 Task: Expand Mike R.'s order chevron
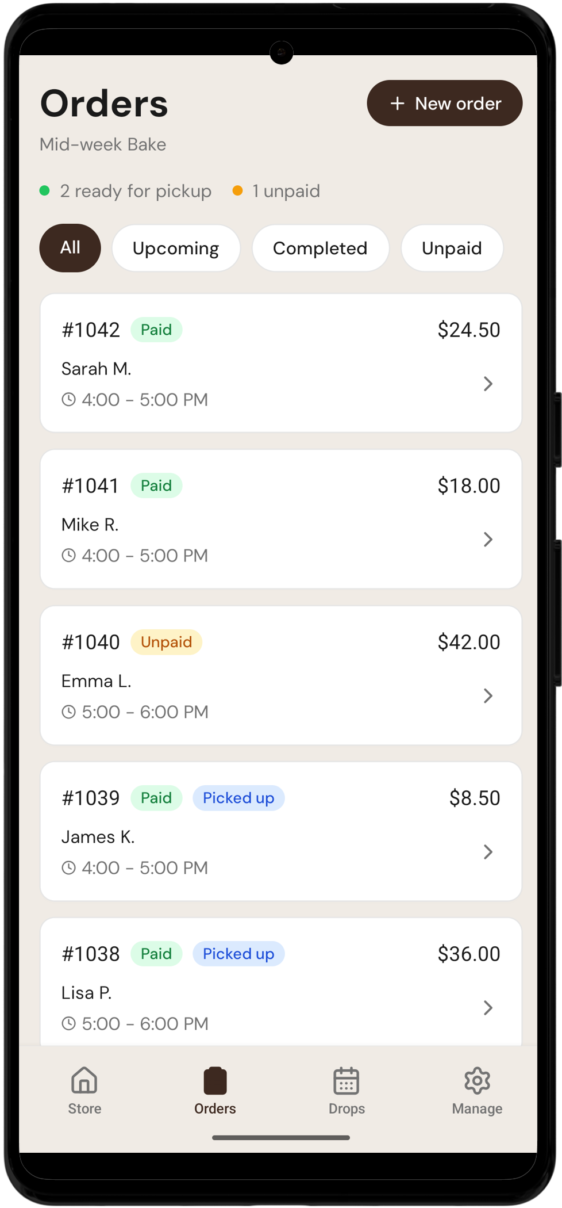(488, 540)
